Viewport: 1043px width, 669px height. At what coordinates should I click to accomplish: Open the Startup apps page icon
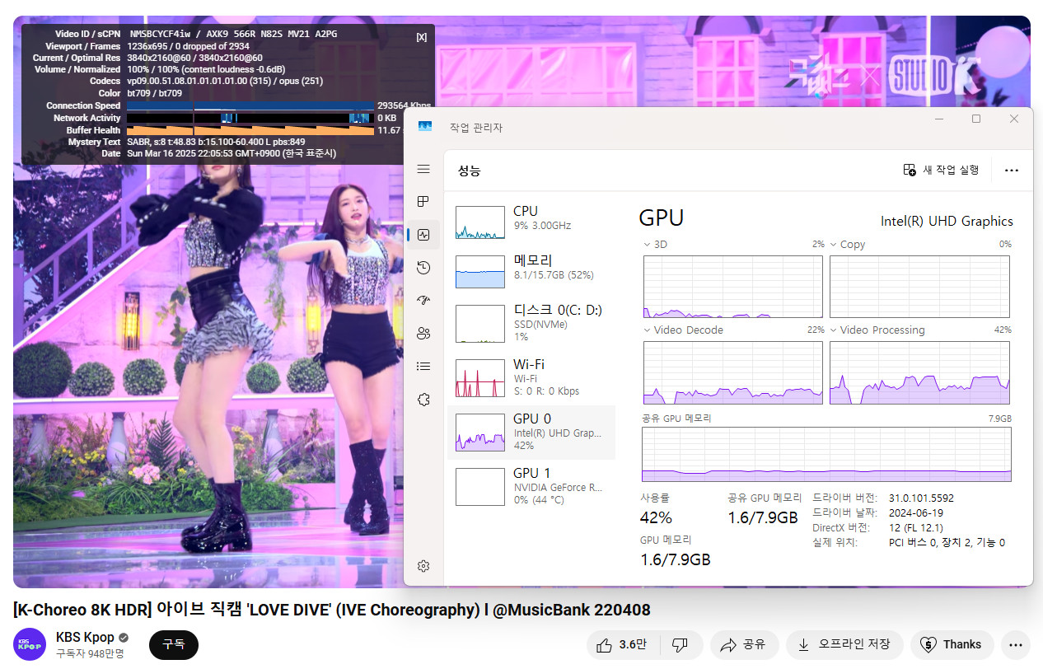[423, 301]
